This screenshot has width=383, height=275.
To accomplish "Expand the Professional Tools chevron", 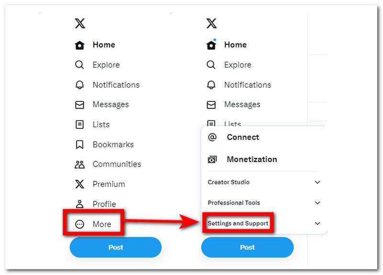I will coord(317,203).
